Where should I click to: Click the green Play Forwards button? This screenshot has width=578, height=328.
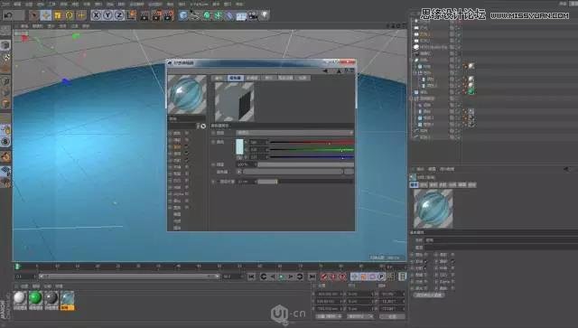282,276
